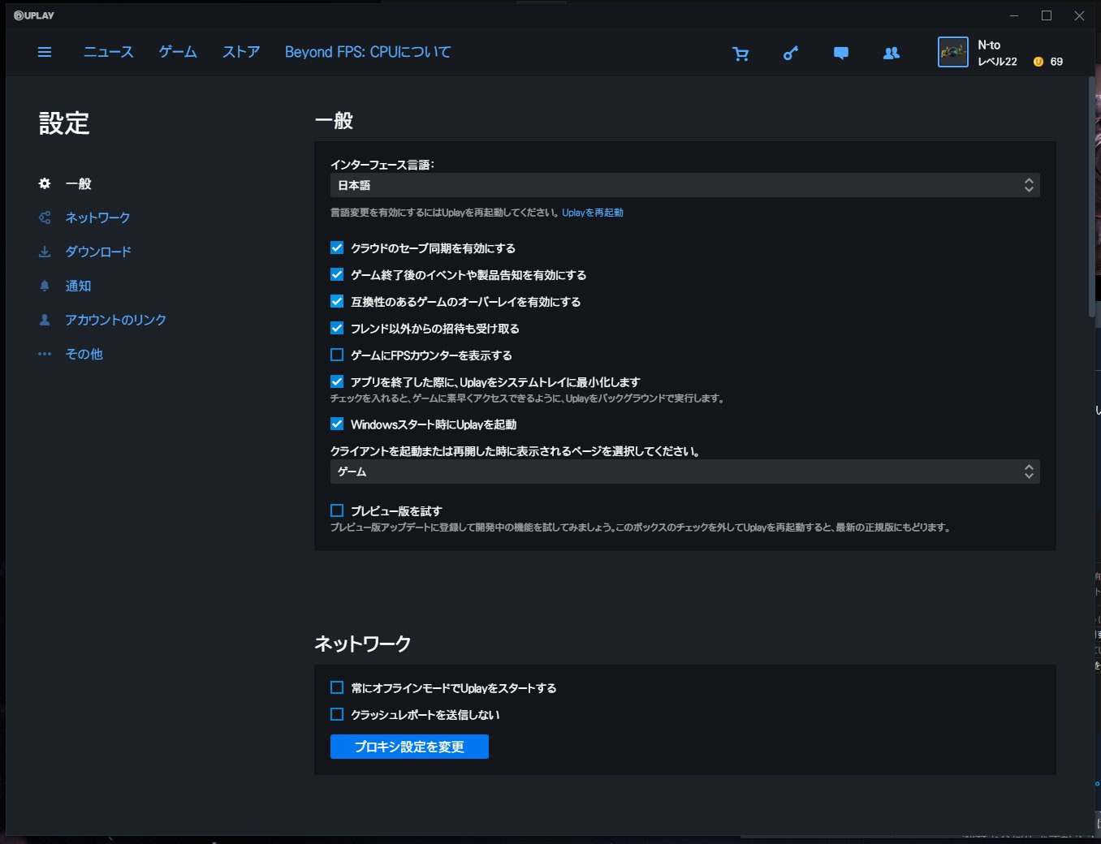
Task: Enable プレビュー版を試す checkbox
Action: [x=337, y=510]
